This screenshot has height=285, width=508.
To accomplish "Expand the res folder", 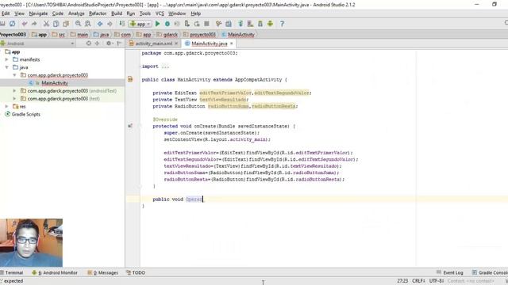I will [x=6, y=106].
